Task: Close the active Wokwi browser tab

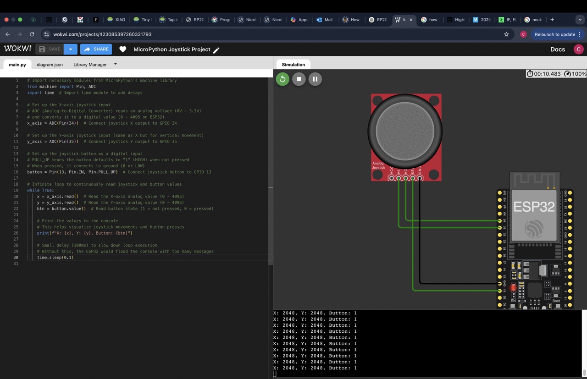Action: (x=411, y=20)
